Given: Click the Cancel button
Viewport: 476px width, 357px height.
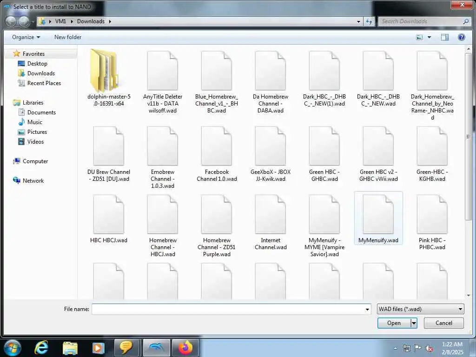Looking at the screenshot, I should tap(444, 323).
